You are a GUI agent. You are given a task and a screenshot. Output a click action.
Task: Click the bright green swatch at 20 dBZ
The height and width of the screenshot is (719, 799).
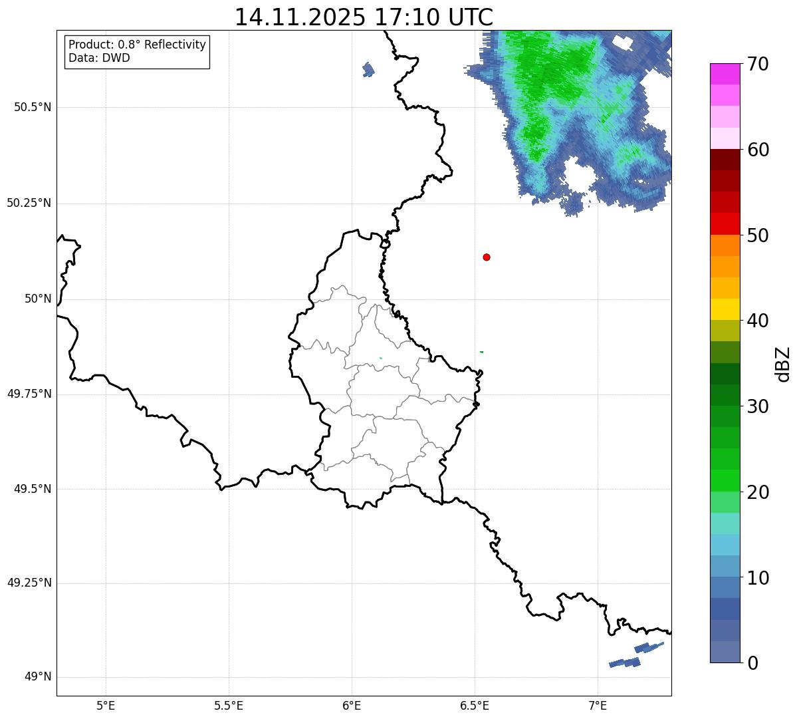[x=725, y=481]
